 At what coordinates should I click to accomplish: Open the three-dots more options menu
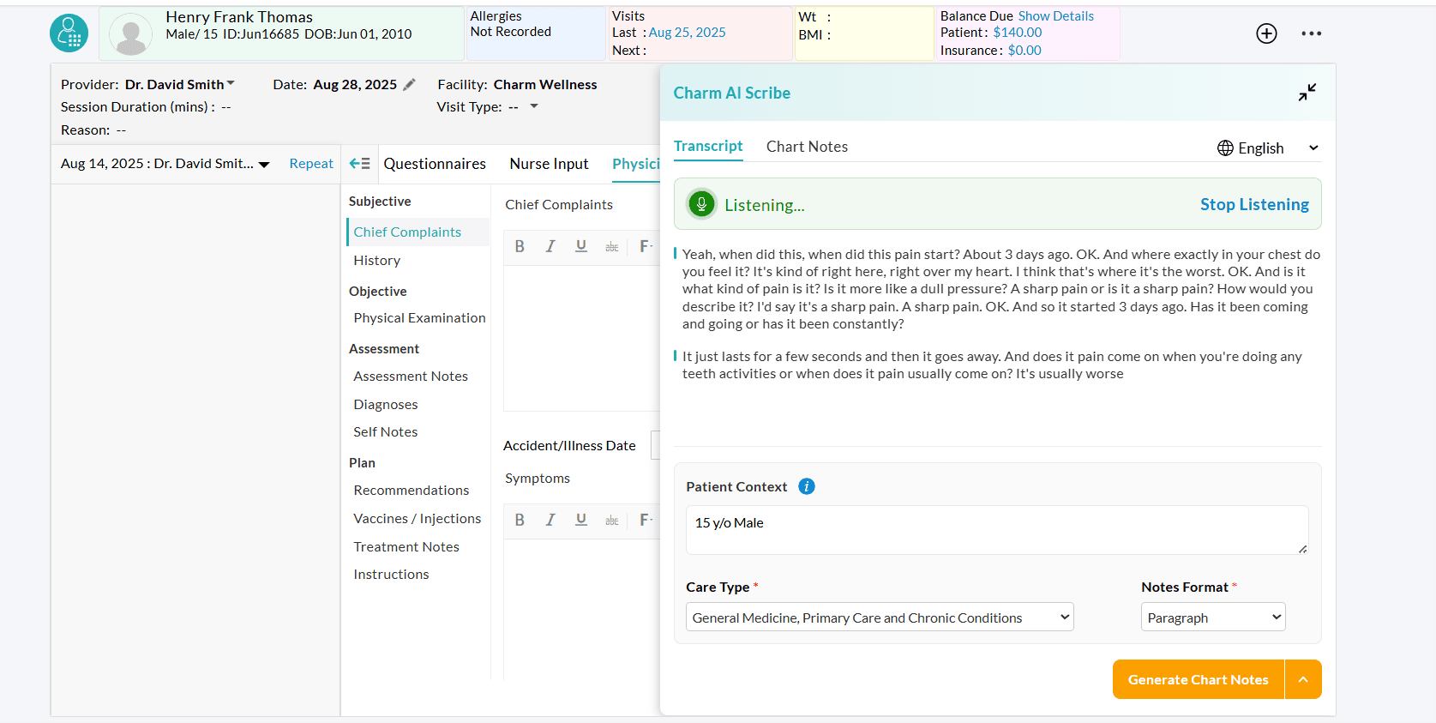[x=1311, y=33]
